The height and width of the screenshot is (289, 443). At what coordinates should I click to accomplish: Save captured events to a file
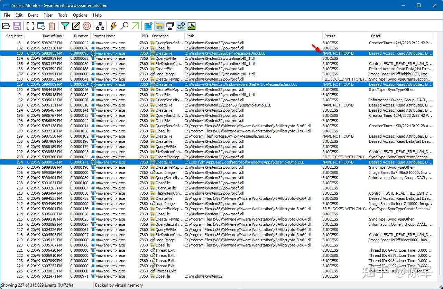[x=17, y=26]
